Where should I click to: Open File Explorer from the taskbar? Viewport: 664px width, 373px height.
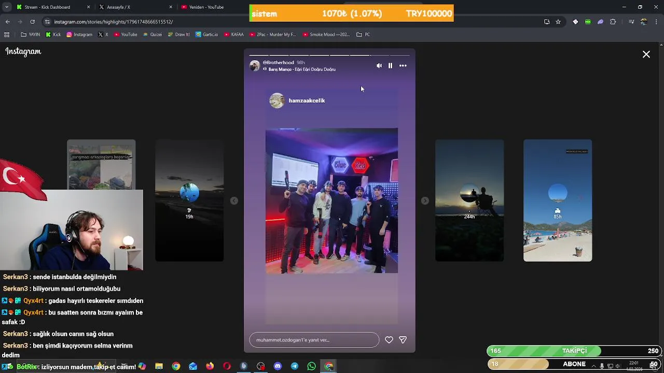(159, 366)
